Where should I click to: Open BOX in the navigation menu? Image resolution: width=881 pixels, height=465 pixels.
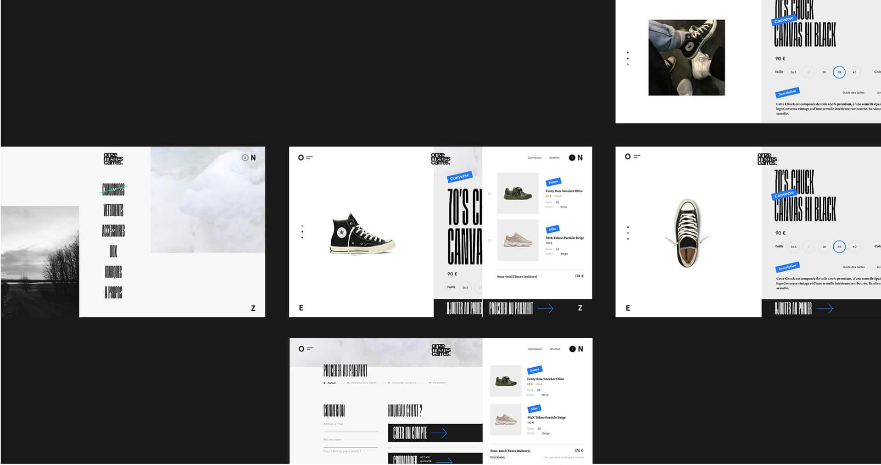pyautogui.click(x=113, y=251)
